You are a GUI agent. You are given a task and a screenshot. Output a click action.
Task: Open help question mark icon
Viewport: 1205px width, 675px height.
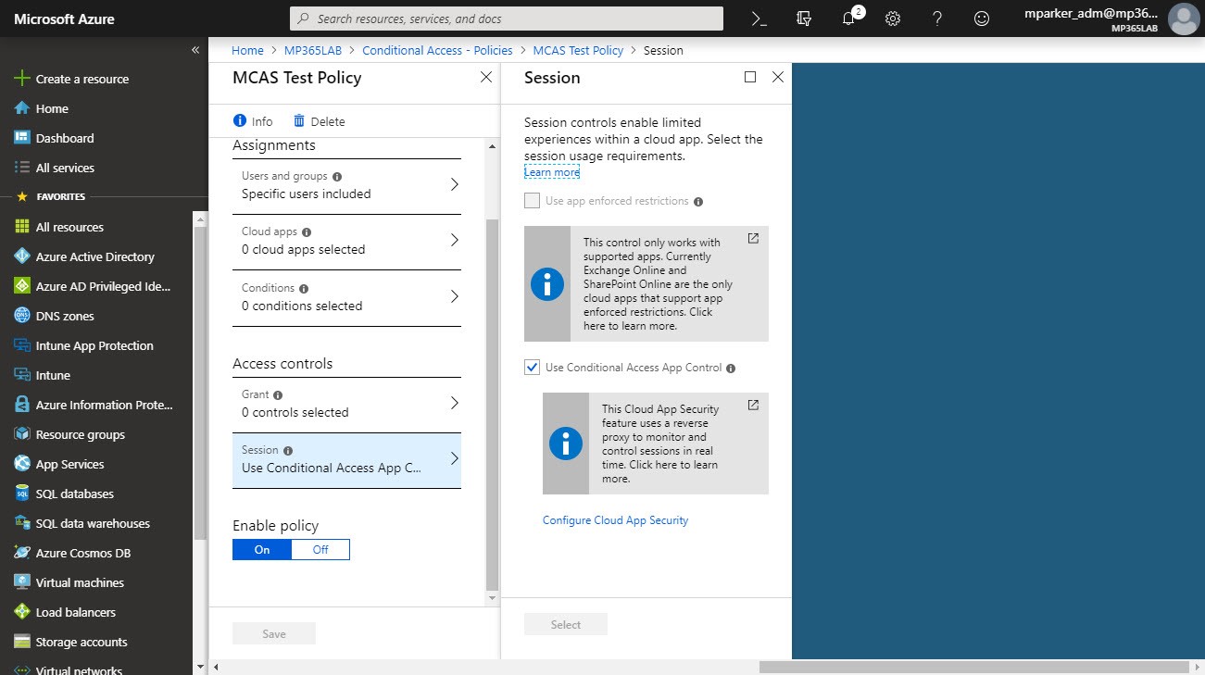[x=937, y=19]
